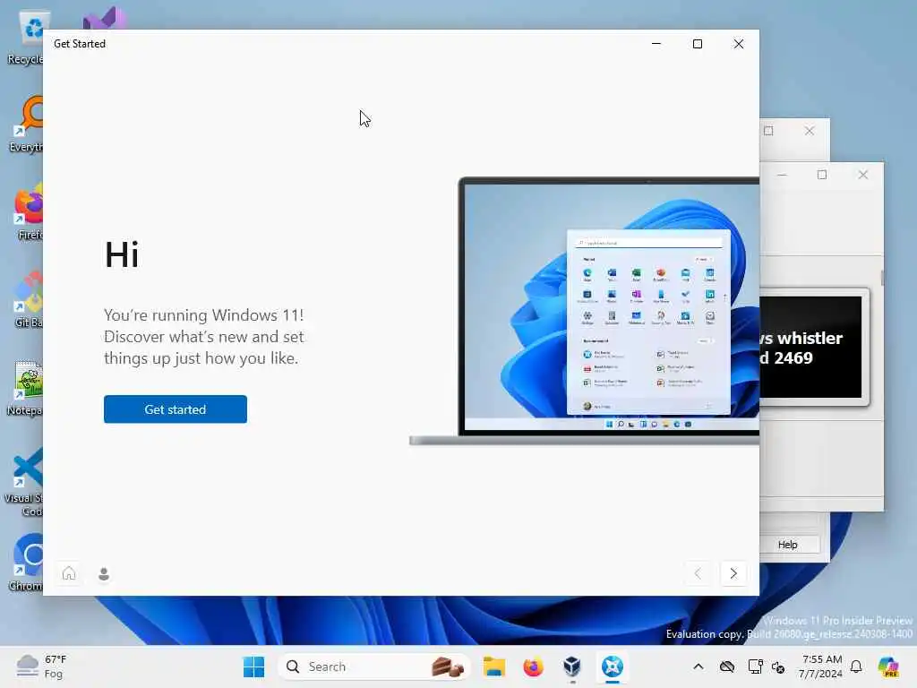
Task: Open File Explorer from the taskbar
Action: point(493,666)
